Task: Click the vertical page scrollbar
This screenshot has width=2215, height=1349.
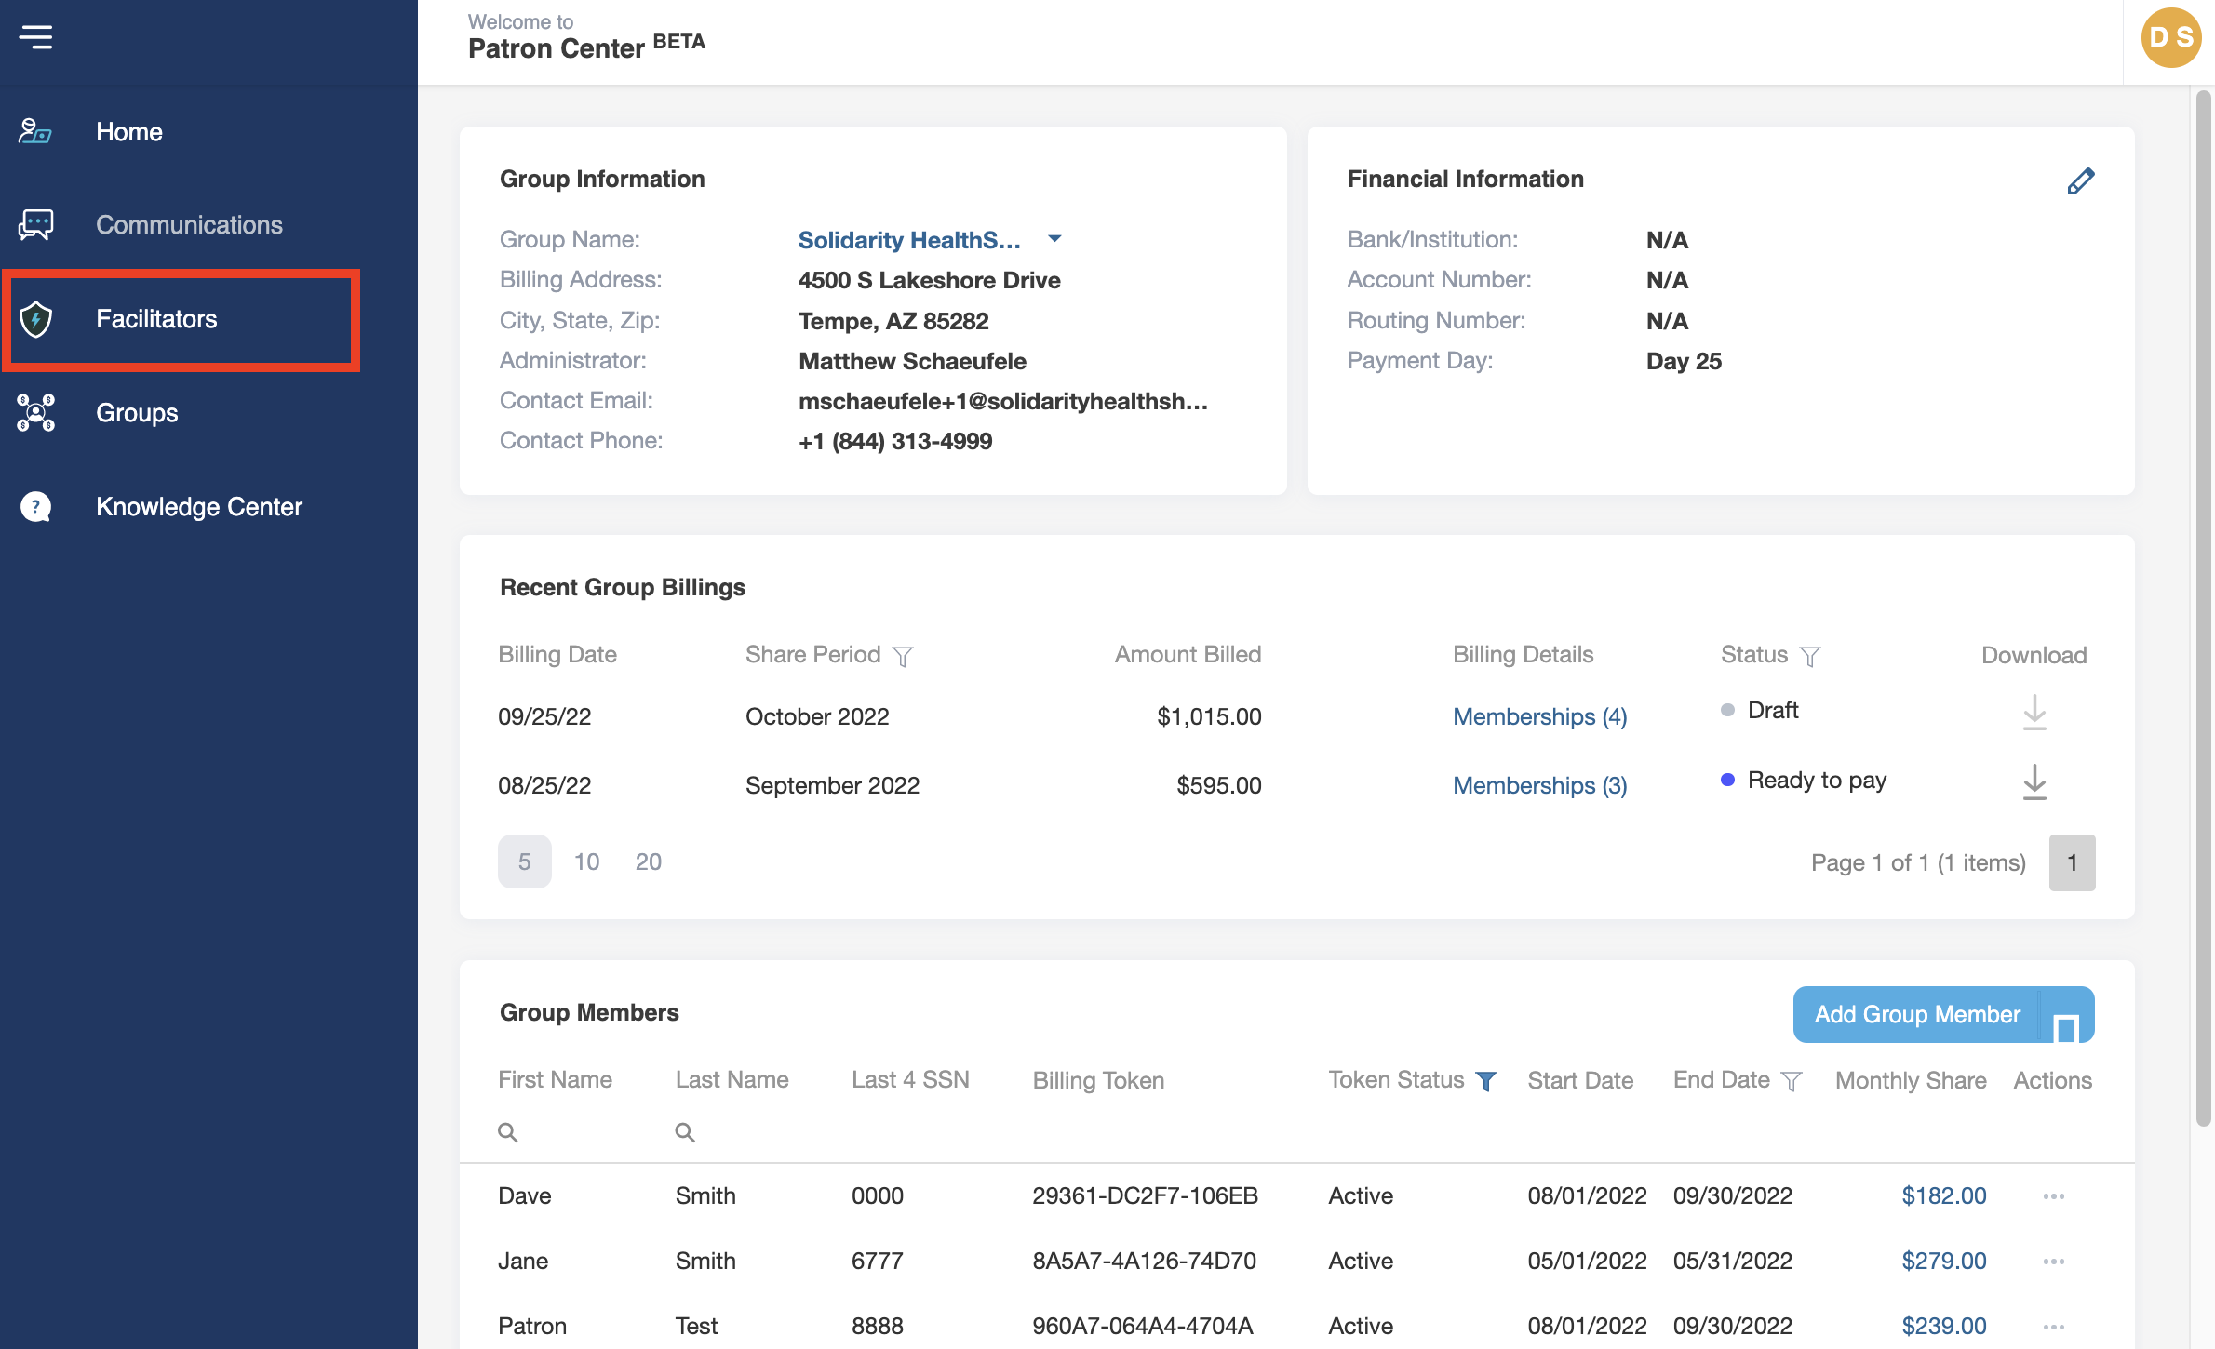Action: 2203,605
